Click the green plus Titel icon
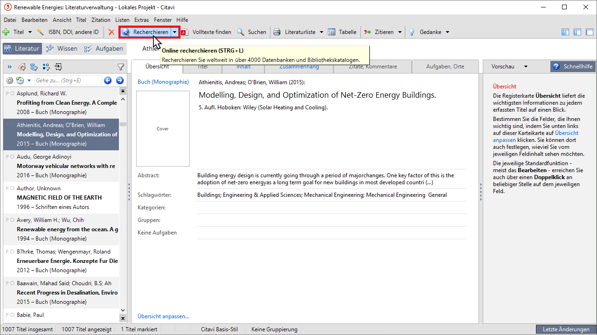 pos(6,32)
